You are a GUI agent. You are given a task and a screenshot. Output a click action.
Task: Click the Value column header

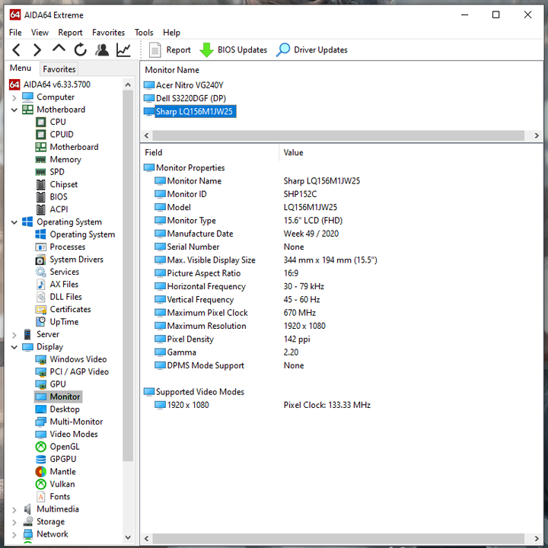pos(294,152)
